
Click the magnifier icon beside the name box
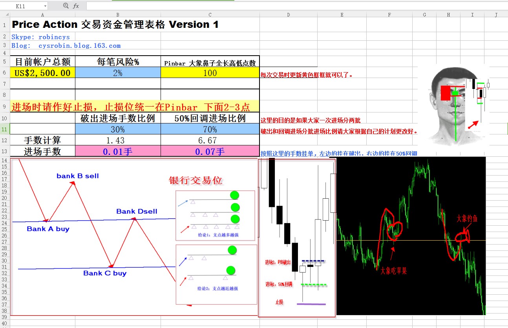[x=66, y=6]
